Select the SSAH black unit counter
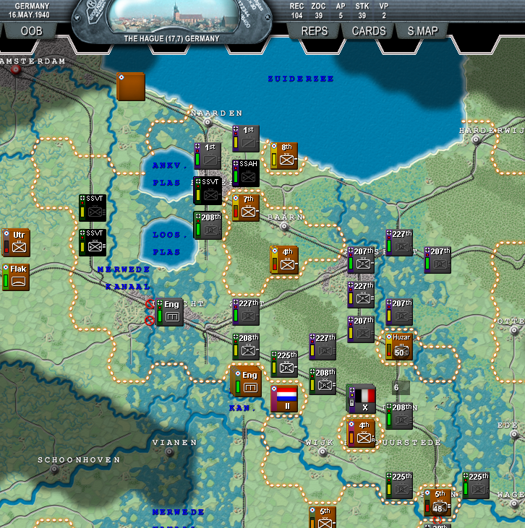Image resolution: width=525 pixels, height=528 pixels. (246, 173)
